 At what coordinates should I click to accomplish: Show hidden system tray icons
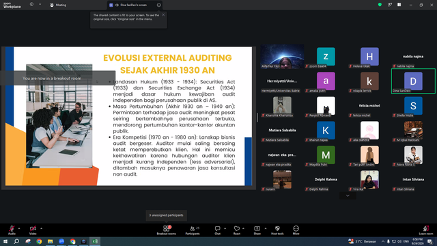click(383, 241)
